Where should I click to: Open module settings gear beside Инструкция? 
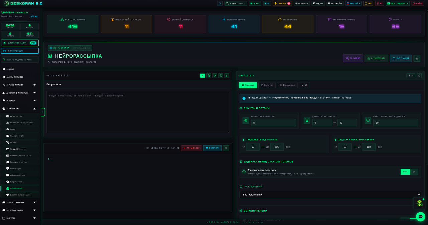[x=417, y=58]
